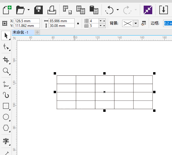172x155 pixels.
Task: Select the Polygon tool
Action: click(6, 128)
